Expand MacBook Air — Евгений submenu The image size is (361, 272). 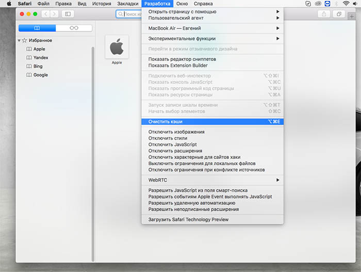tap(212, 28)
